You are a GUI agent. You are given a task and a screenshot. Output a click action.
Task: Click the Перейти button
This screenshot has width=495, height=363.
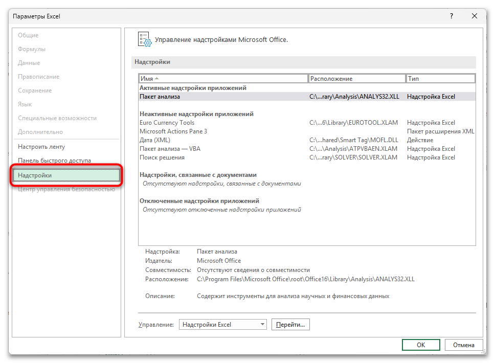point(290,325)
